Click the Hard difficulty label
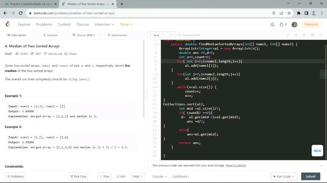Viewport: 327px width, 183px height. pyautogui.click(x=8, y=54)
